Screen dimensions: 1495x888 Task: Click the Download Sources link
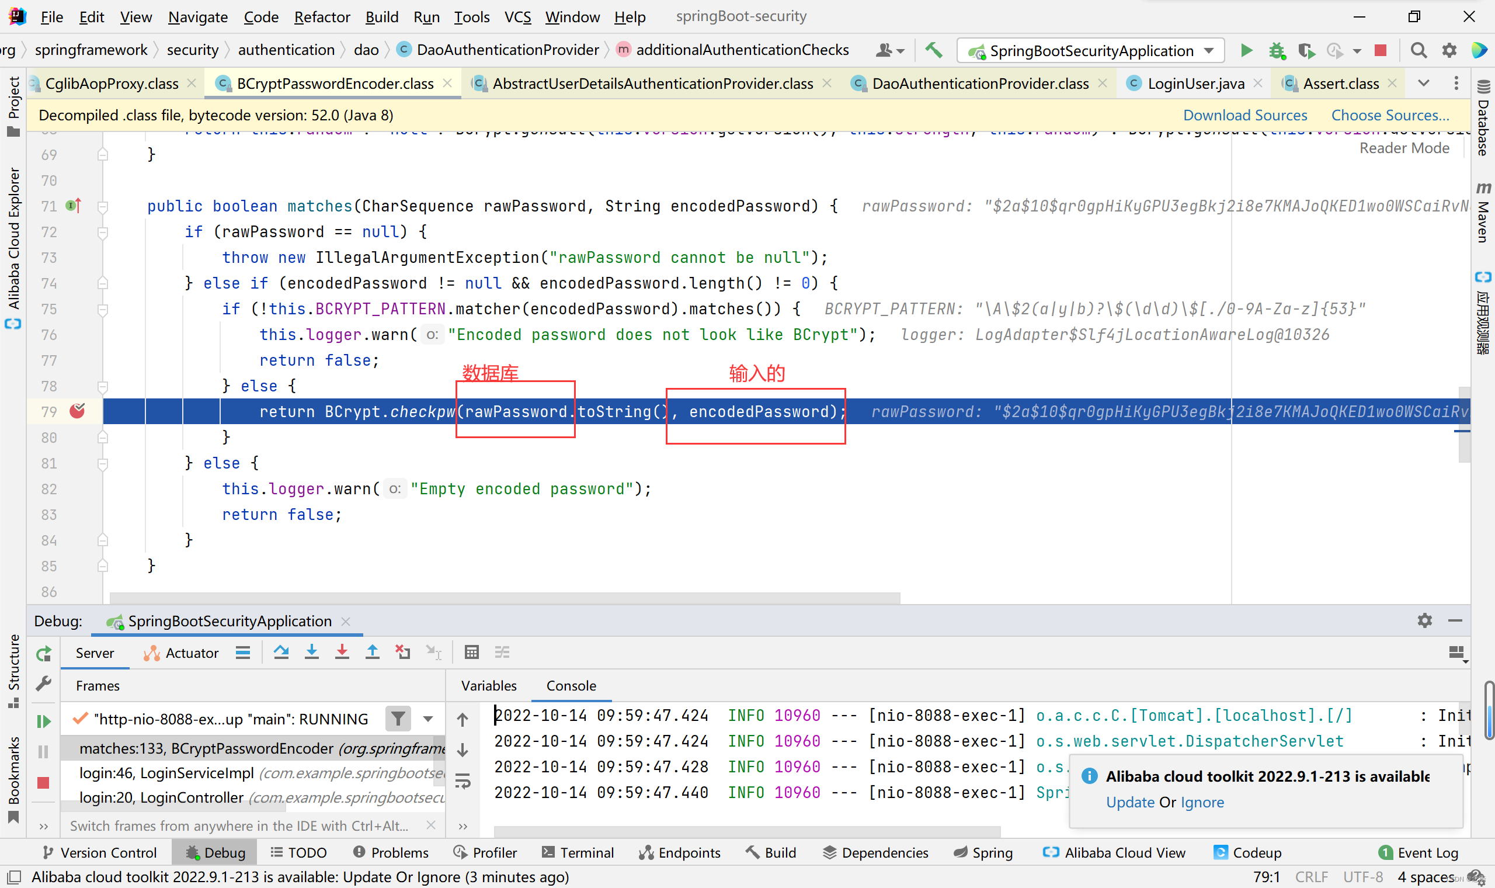(x=1244, y=115)
